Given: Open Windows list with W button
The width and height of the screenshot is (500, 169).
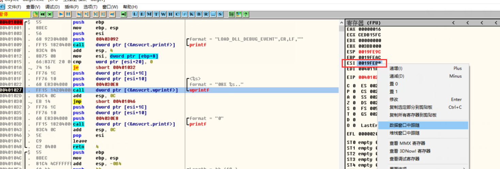Looking at the screenshot, I should coord(163,14).
